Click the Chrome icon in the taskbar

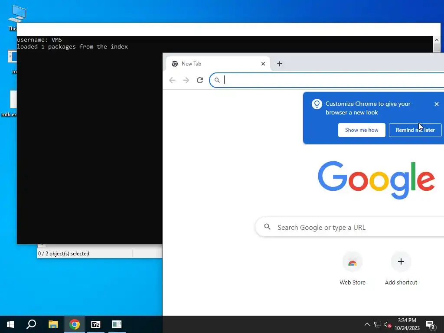click(x=75, y=324)
